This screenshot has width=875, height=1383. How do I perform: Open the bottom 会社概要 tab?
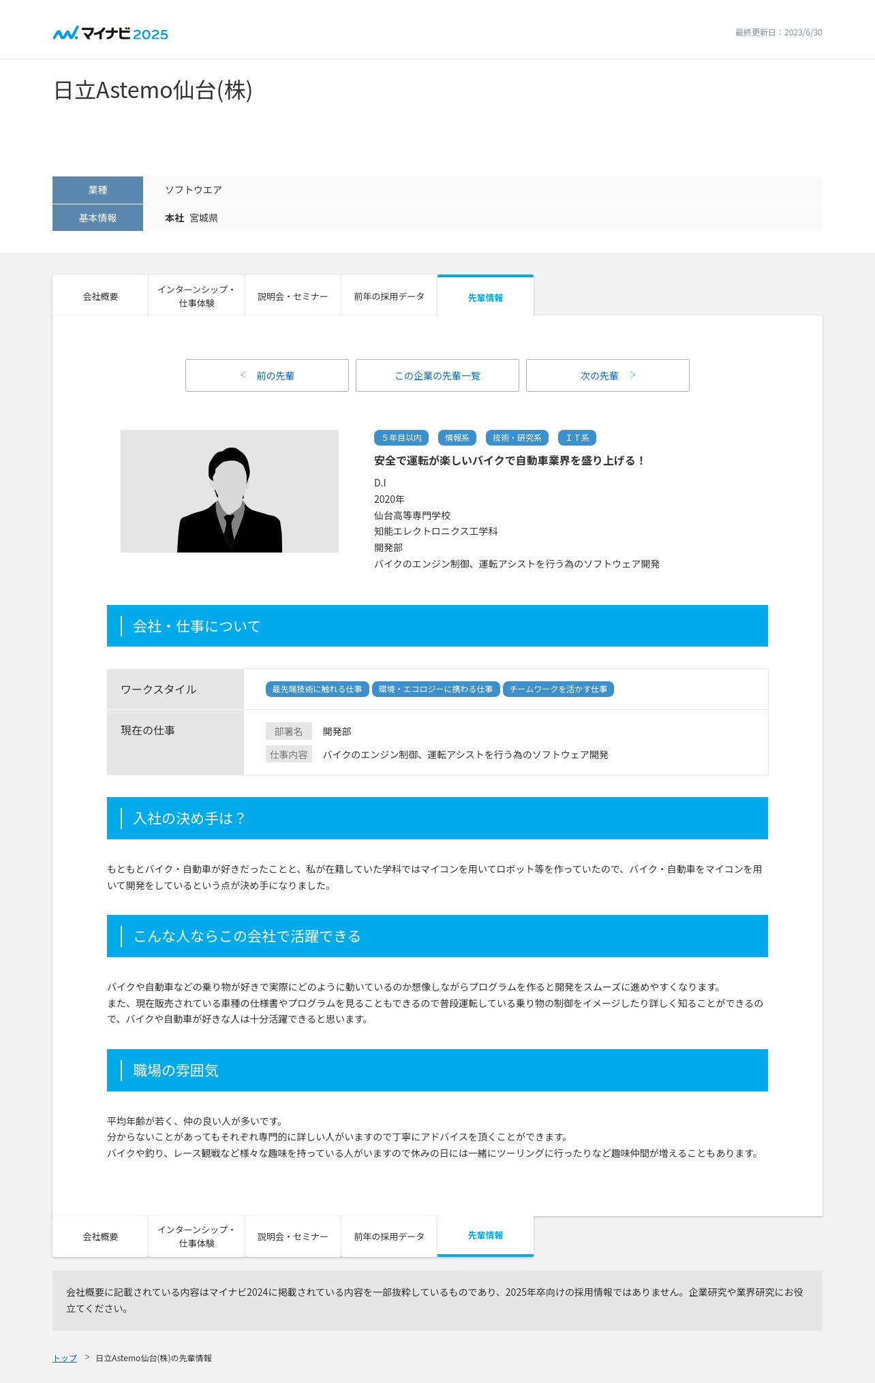tap(100, 1237)
